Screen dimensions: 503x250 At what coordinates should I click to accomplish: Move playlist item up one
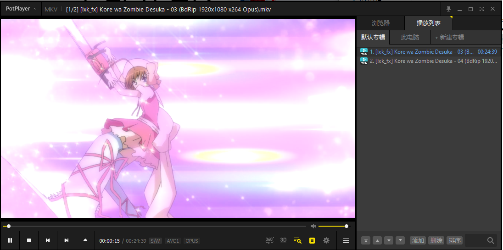pyautogui.click(x=378, y=240)
